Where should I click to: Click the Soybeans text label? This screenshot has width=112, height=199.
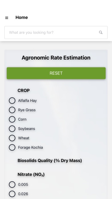click(27, 129)
